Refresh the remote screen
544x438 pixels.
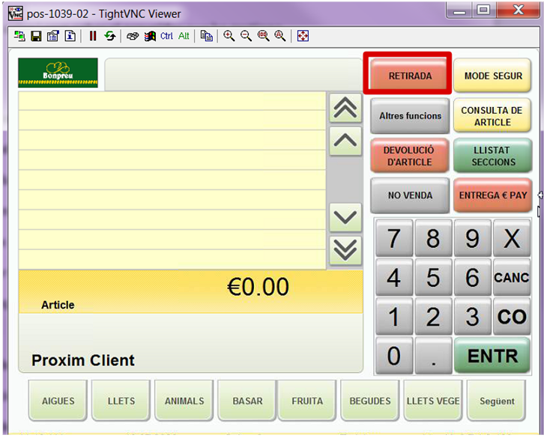(x=110, y=36)
